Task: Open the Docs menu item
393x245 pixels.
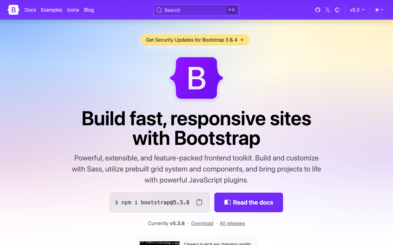Action: pyautogui.click(x=30, y=10)
